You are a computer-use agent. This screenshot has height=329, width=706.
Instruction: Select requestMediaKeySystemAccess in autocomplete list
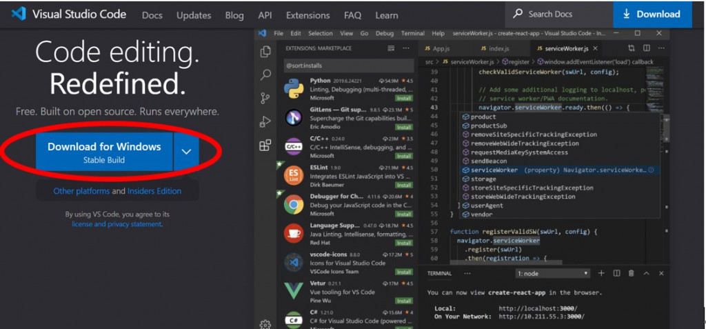pyautogui.click(x=558, y=152)
